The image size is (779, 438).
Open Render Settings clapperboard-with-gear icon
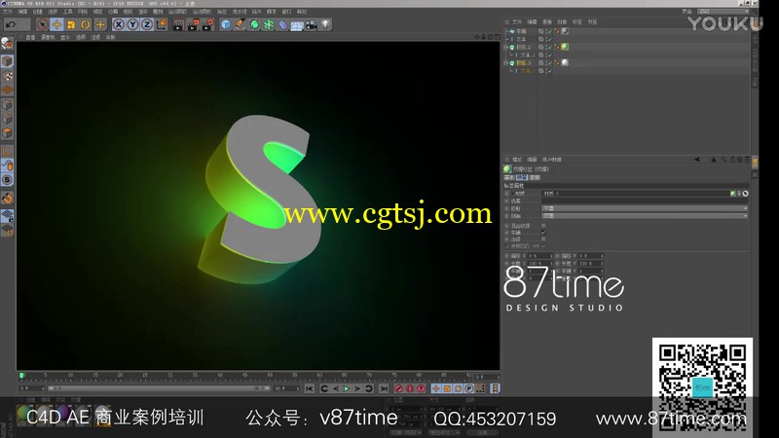tap(207, 24)
